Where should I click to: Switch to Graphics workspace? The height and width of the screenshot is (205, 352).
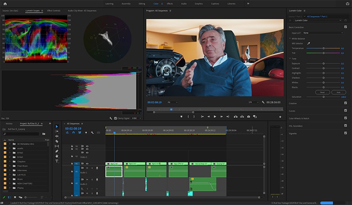(199, 4)
